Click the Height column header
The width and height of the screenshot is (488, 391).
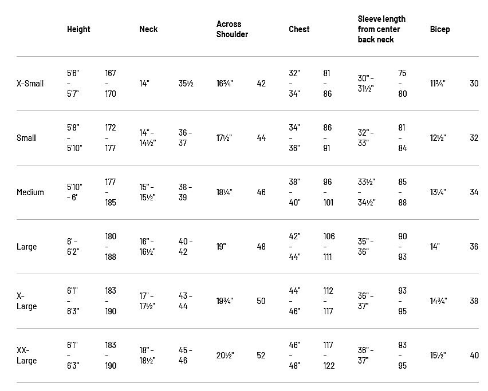78,29
